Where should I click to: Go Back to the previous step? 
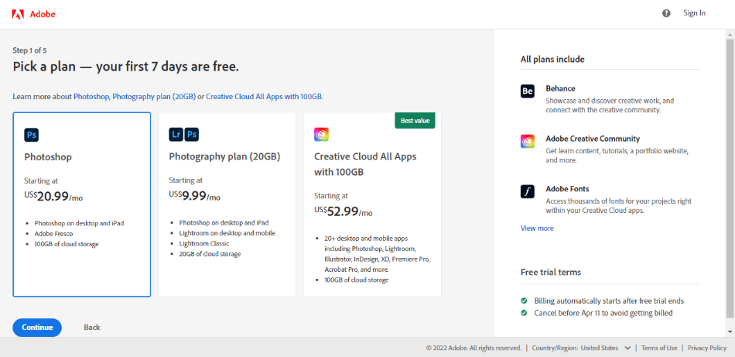(92, 328)
